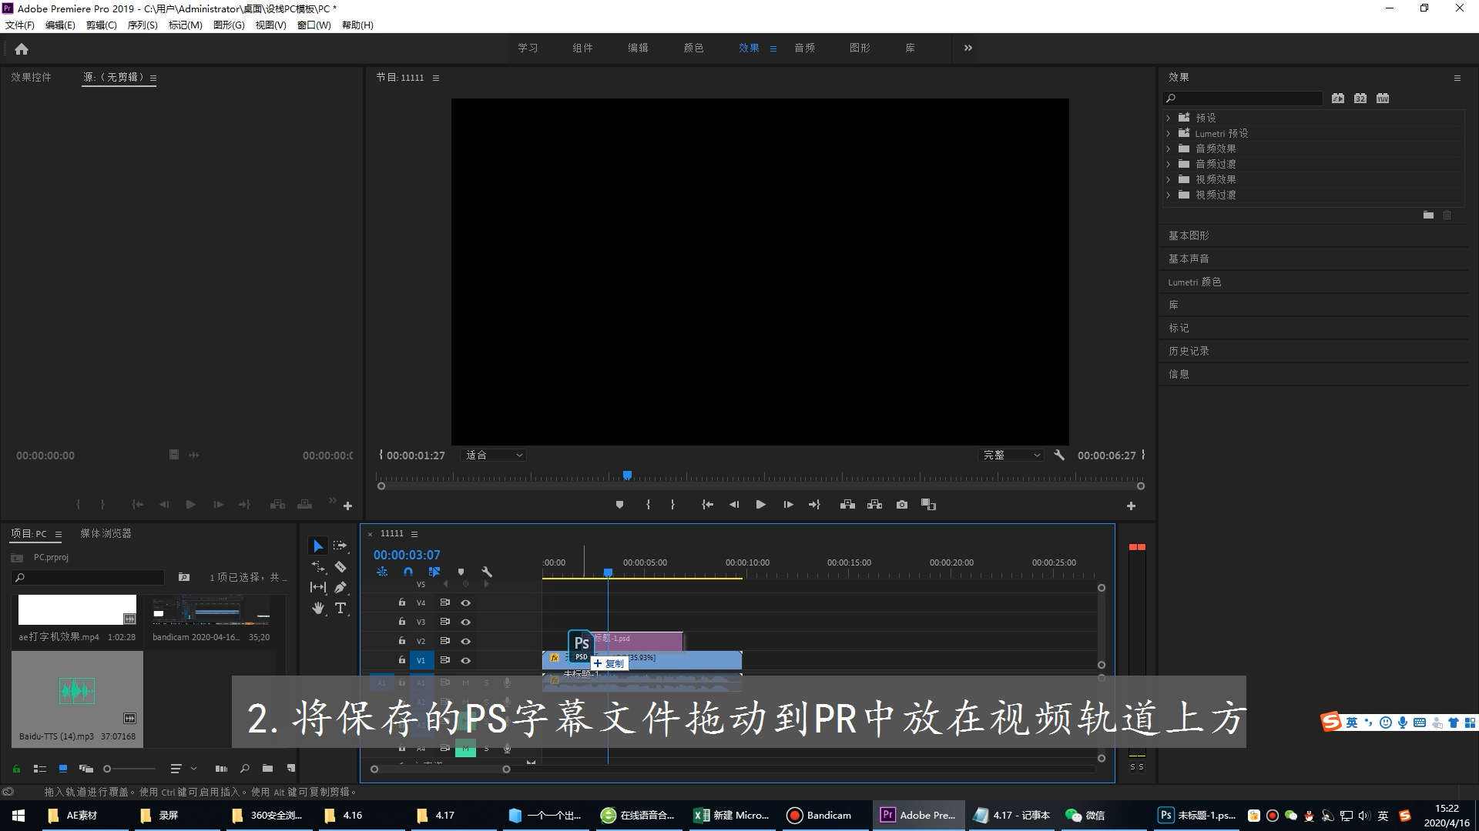Toggle V4 track output eye

click(x=465, y=602)
